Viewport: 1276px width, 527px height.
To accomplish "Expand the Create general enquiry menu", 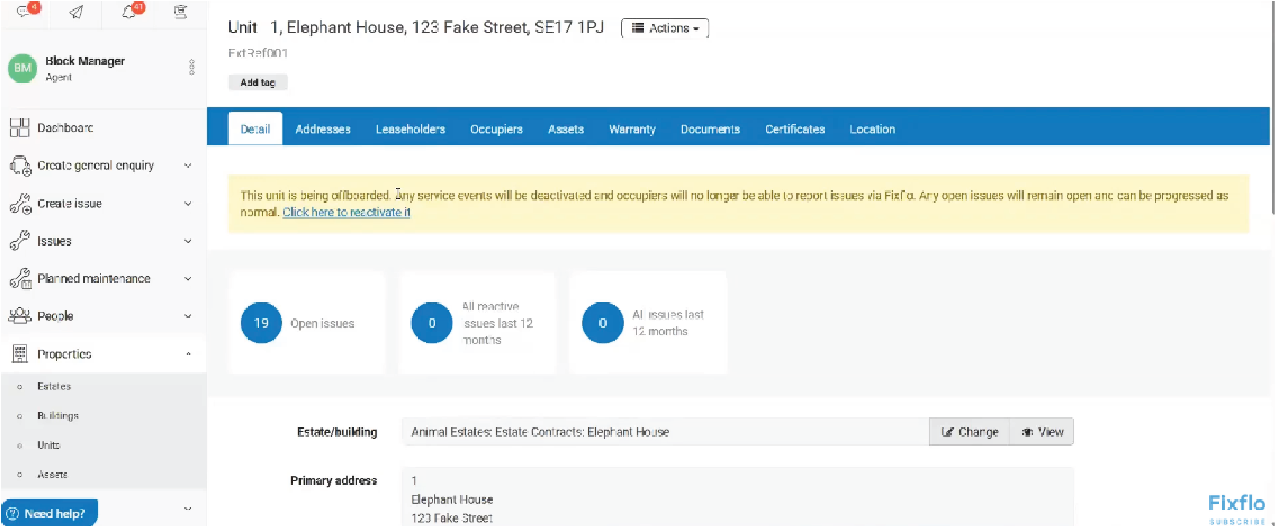I will point(188,166).
